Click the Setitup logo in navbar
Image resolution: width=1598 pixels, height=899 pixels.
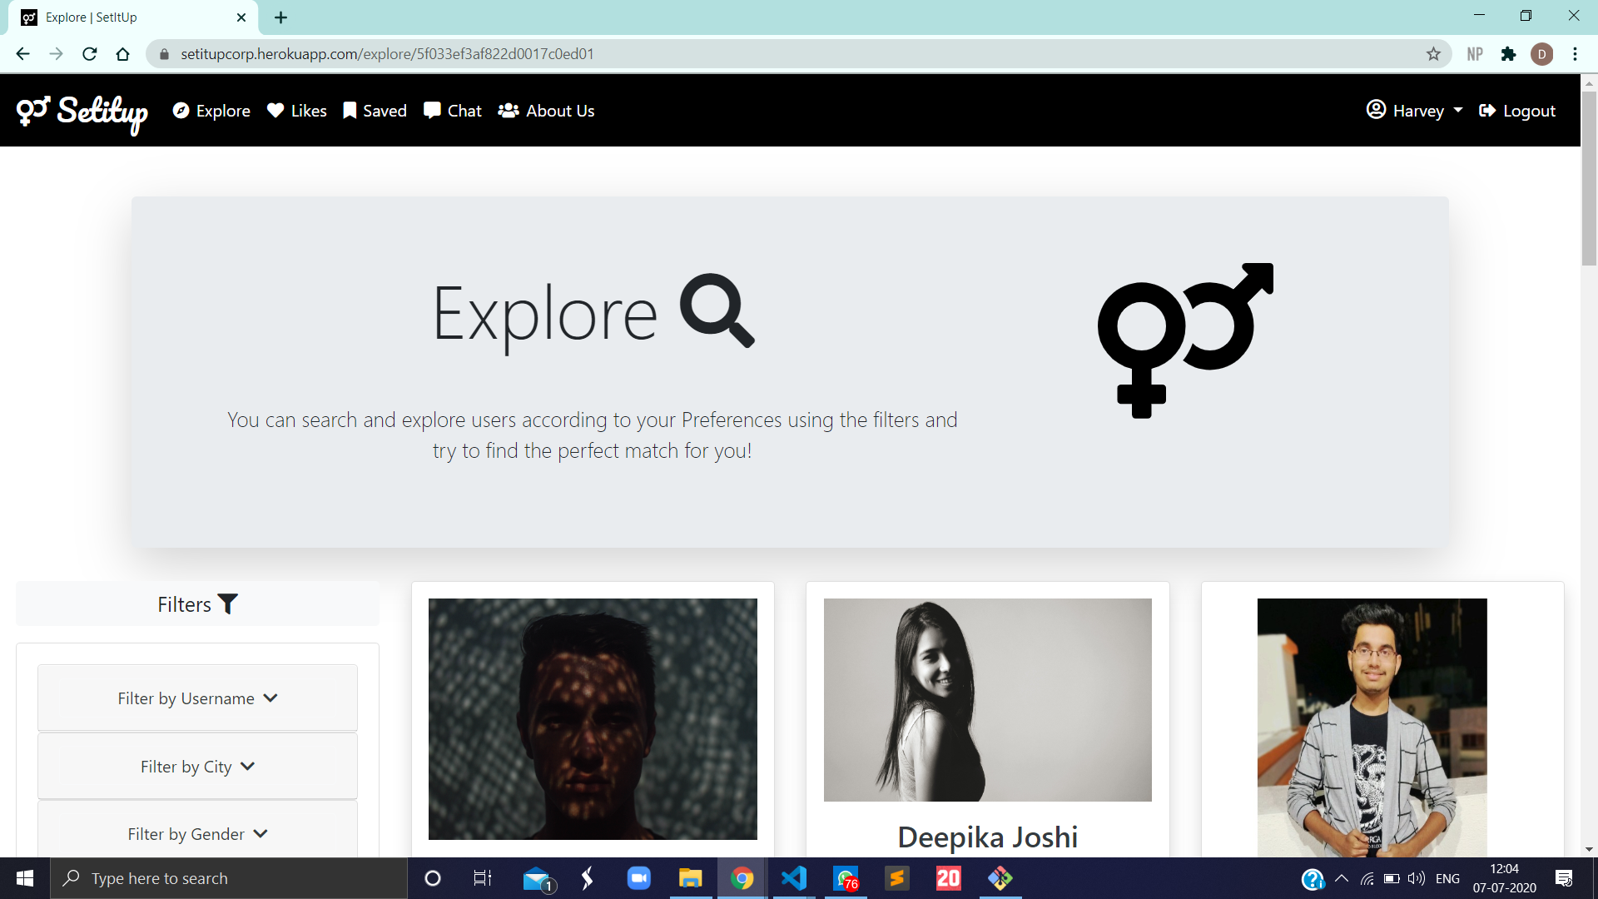[x=82, y=112]
